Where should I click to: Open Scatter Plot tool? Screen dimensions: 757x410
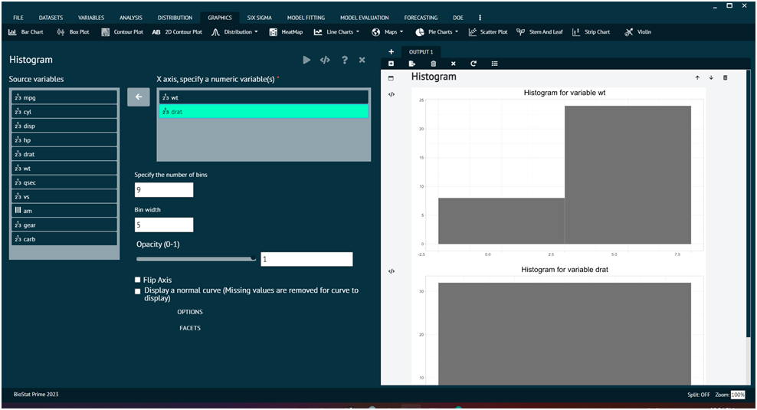(x=488, y=32)
